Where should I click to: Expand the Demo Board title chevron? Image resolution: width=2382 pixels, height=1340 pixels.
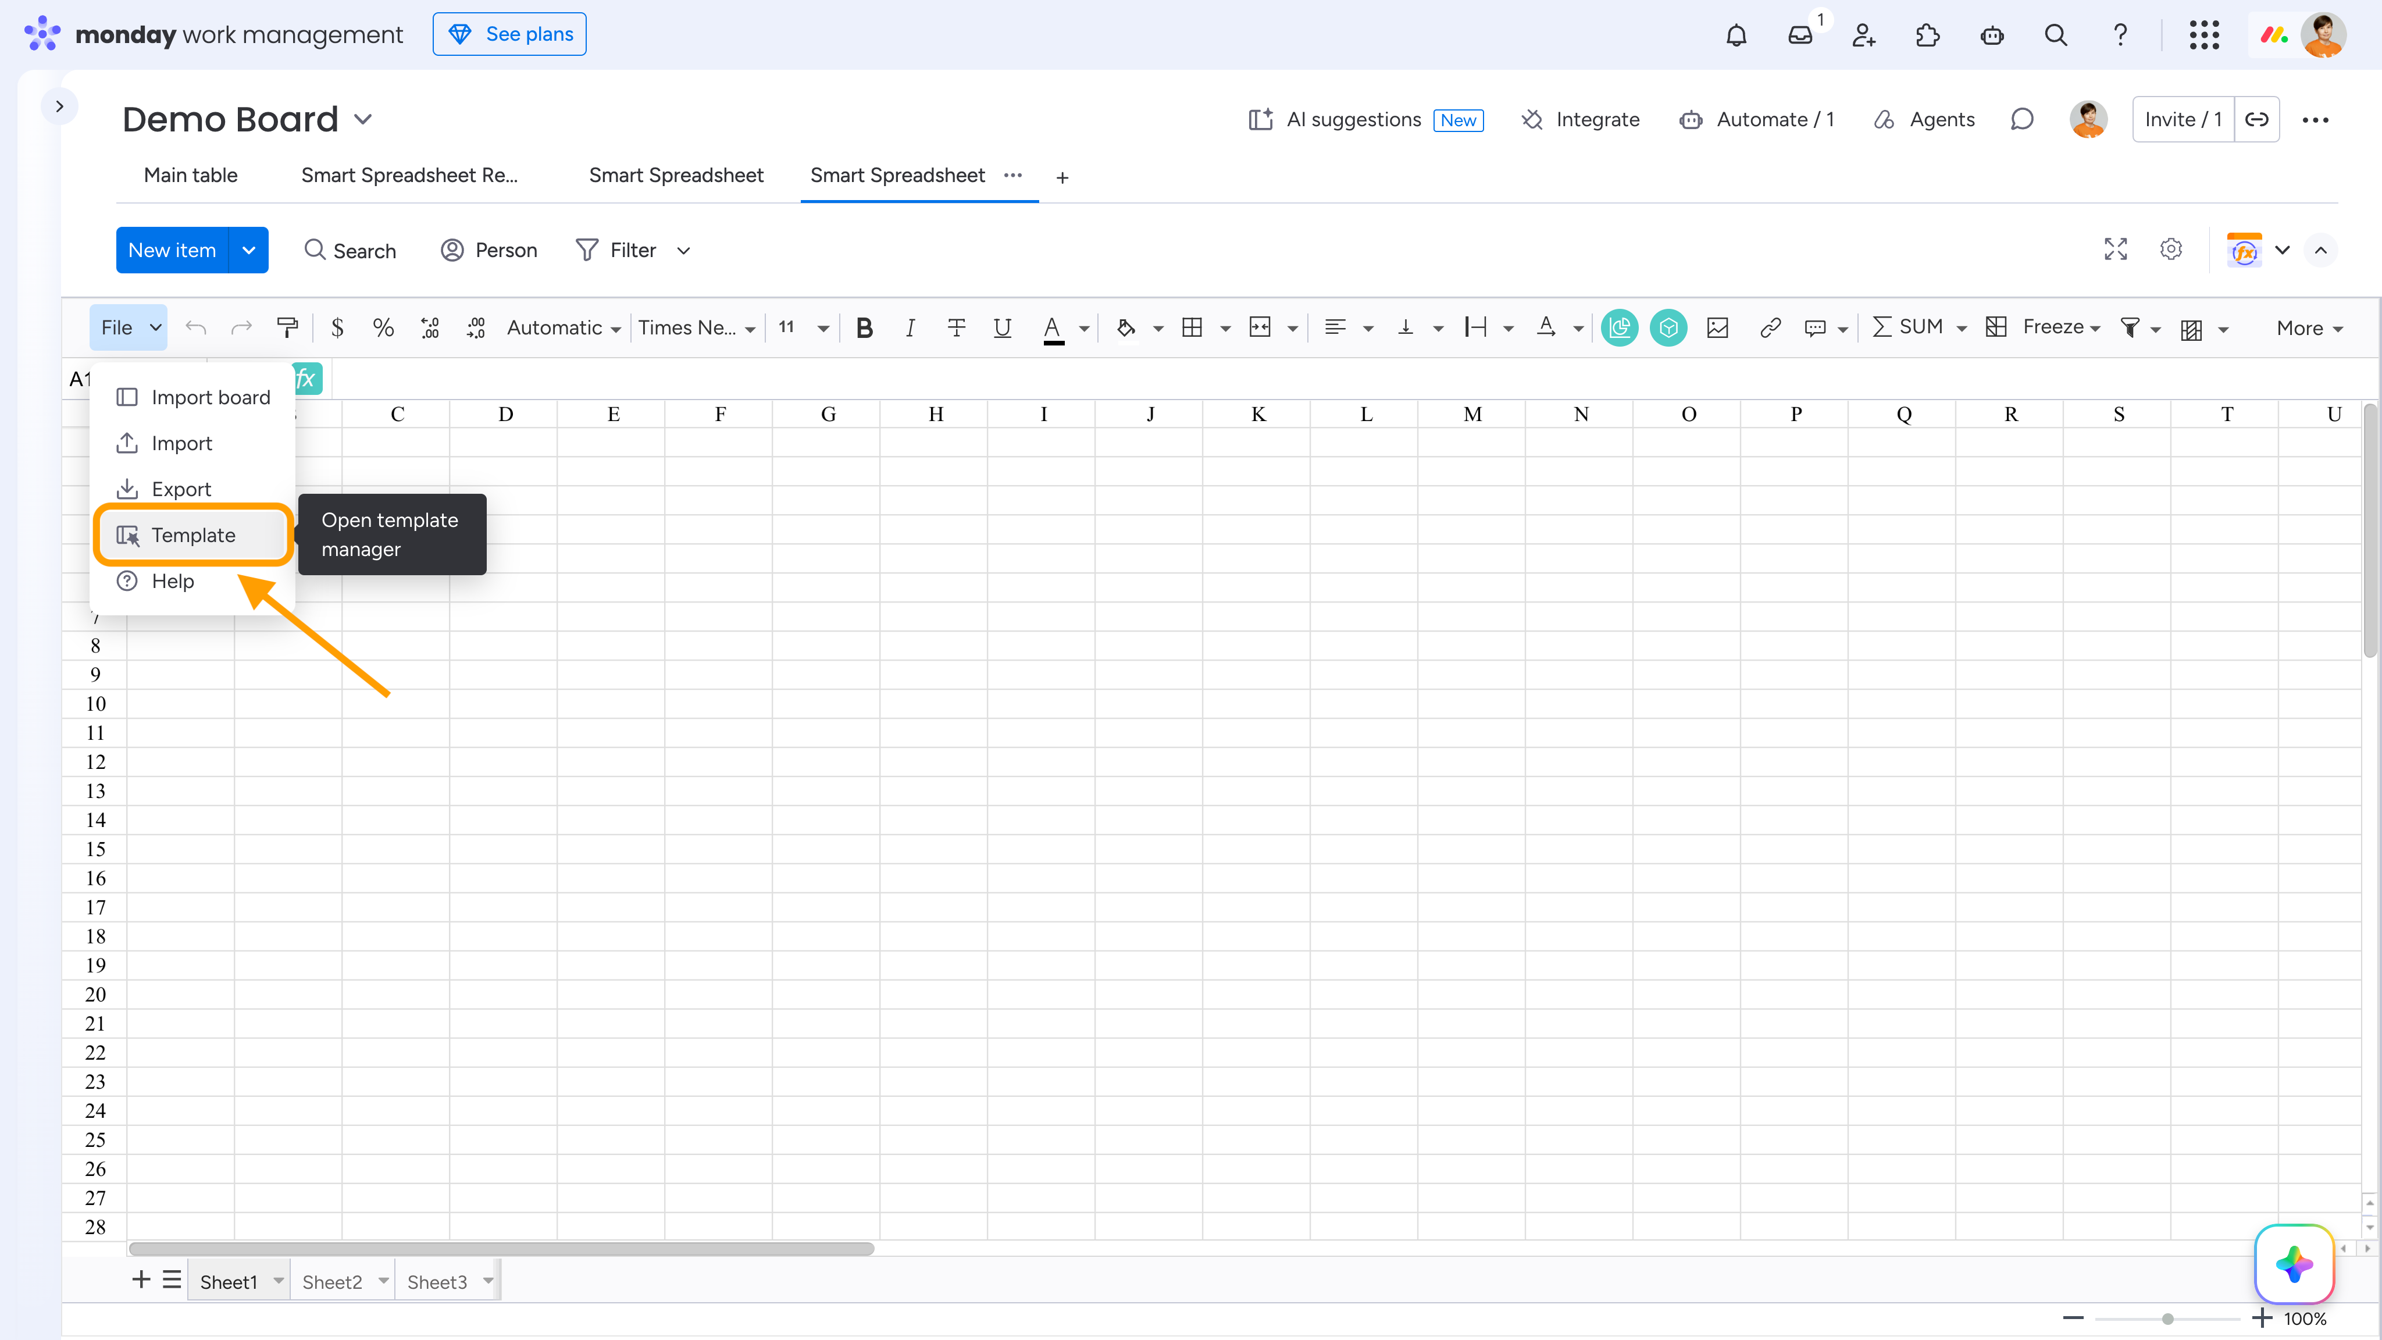(362, 119)
